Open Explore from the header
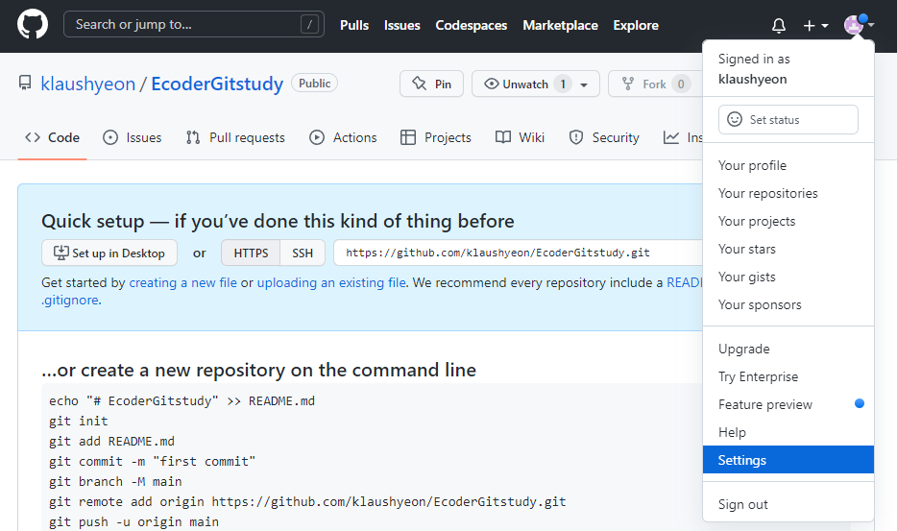The image size is (897, 531). (x=636, y=25)
